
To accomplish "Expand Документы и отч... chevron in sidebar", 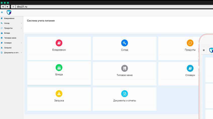I will [x=21, y=53].
